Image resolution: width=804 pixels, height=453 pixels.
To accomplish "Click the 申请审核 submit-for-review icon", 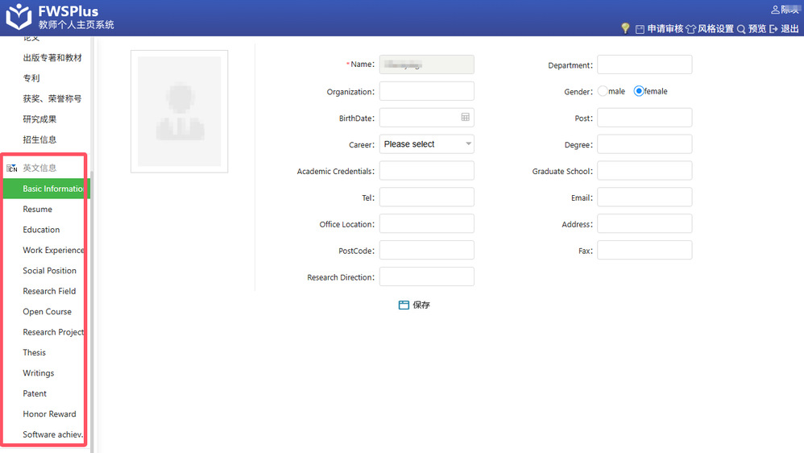I will pos(640,29).
